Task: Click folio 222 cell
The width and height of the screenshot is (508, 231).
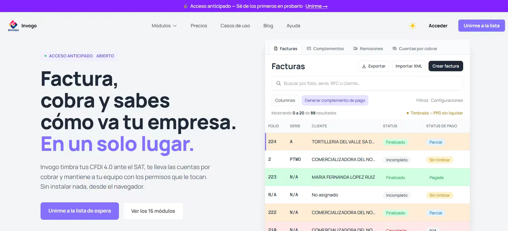Action: [x=272, y=212]
